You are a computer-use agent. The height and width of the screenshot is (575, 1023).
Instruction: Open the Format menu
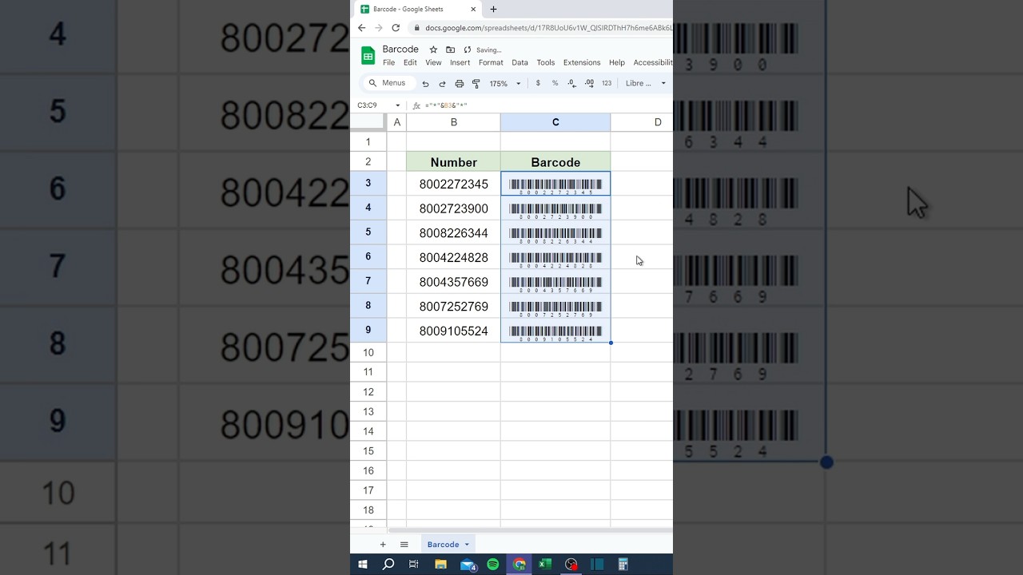click(491, 62)
